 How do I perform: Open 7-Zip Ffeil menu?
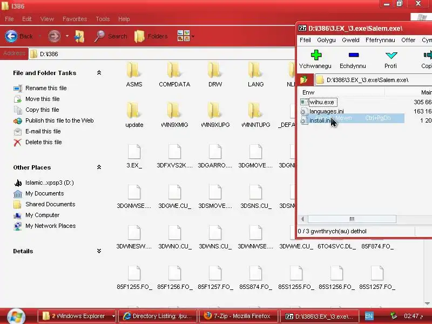click(305, 40)
